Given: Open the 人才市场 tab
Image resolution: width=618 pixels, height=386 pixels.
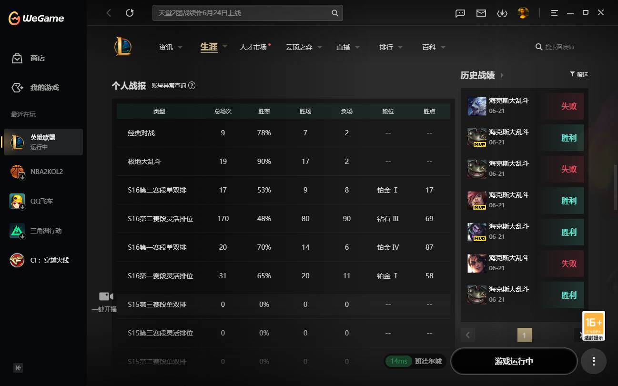Looking at the screenshot, I should point(253,47).
